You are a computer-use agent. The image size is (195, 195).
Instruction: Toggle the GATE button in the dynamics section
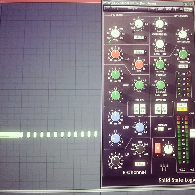pos(183,67)
